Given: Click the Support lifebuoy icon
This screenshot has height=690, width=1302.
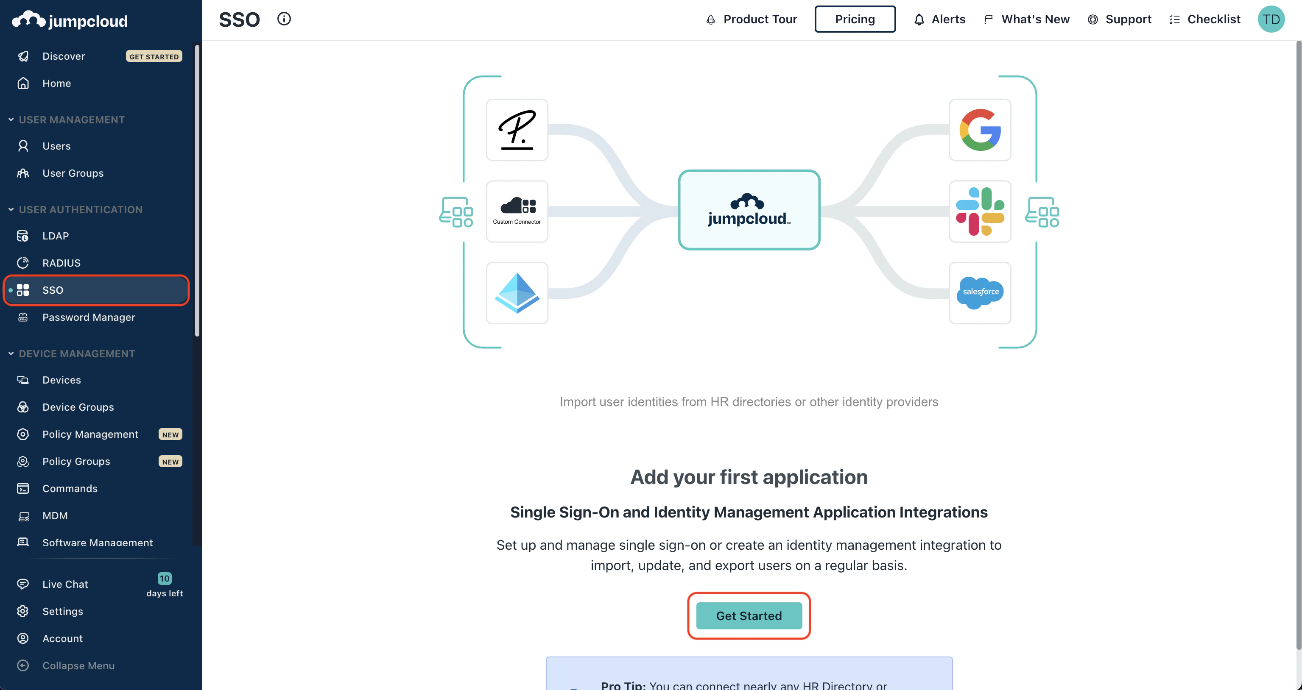Looking at the screenshot, I should pos(1093,19).
